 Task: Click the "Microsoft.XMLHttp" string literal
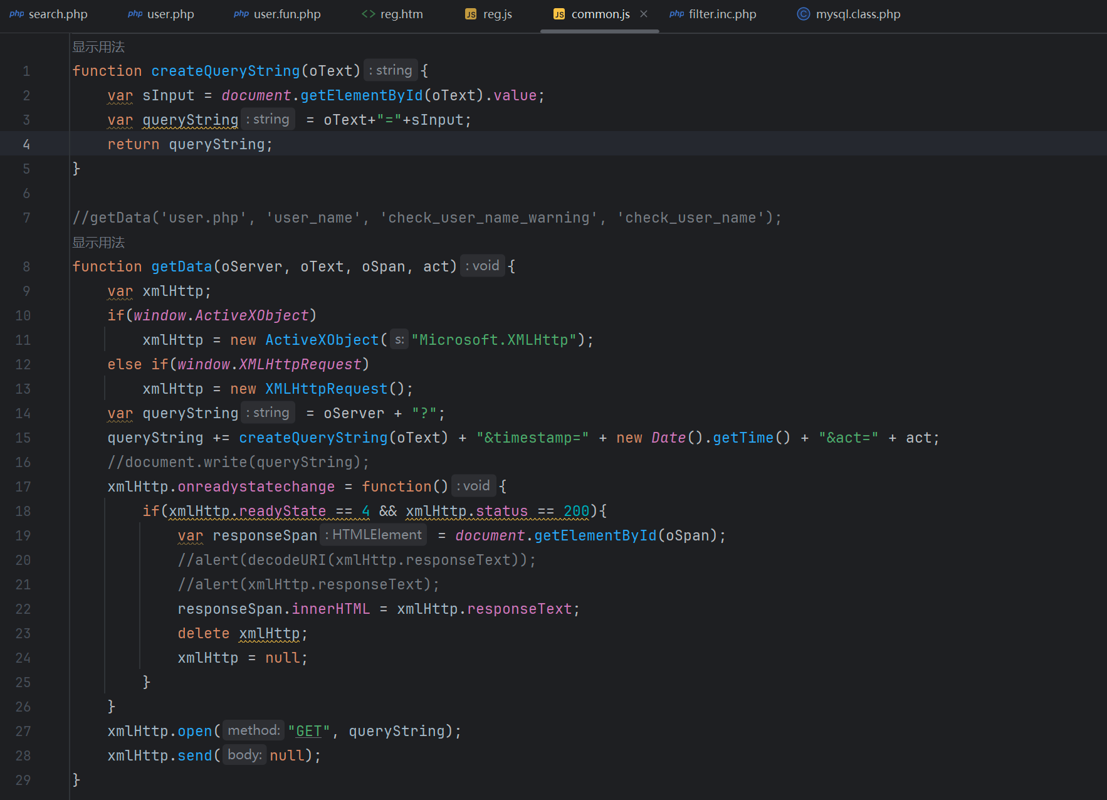click(494, 340)
